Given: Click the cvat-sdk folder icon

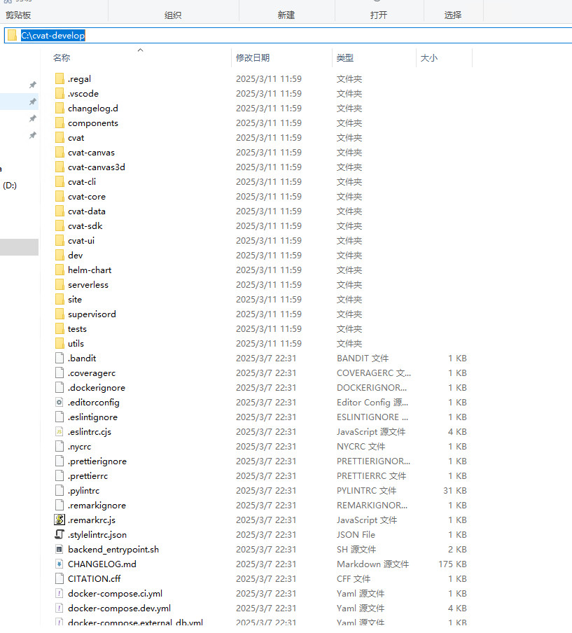Looking at the screenshot, I should pyautogui.click(x=60, y=225).
